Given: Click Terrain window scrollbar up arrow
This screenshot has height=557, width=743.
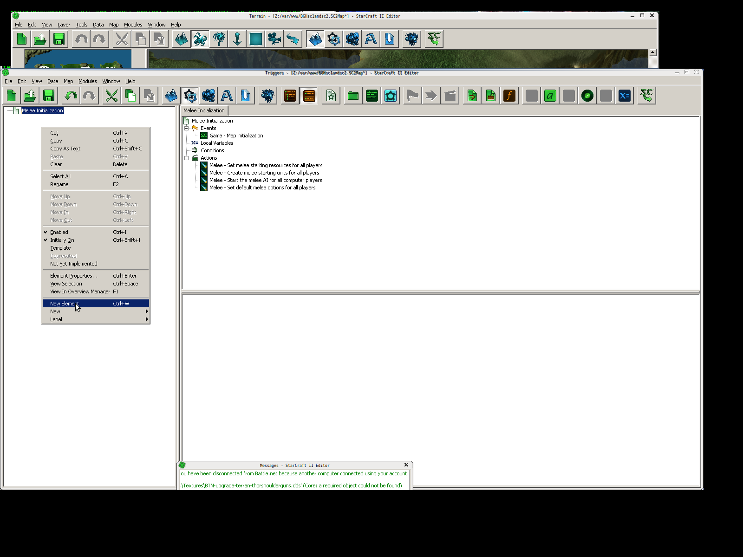Looking at the screenshot, I should tap(652, 52).
